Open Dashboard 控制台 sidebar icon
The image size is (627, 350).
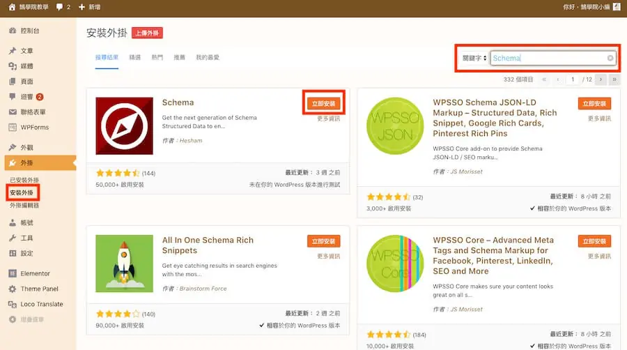(x=13, y=31)
